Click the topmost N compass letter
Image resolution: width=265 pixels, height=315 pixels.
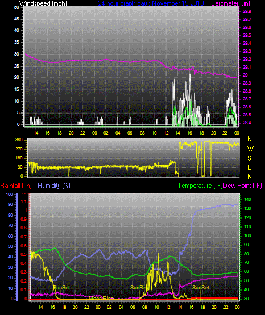[x=250, y=139]
